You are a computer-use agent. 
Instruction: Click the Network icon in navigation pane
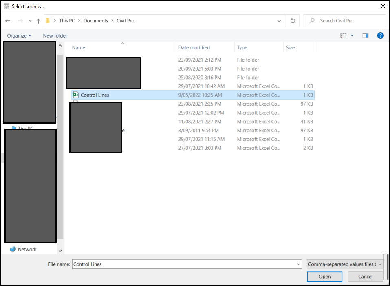point(13,249)
